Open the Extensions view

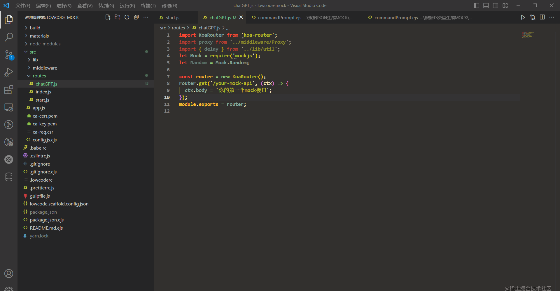click(9, 90)
